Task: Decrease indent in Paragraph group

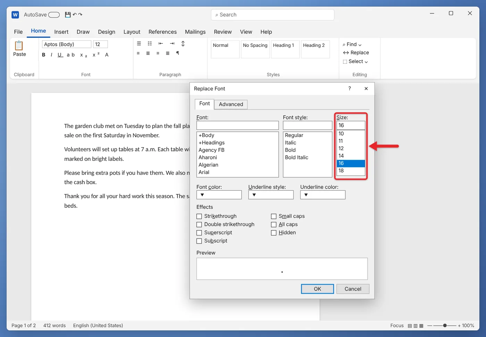Action: [x=161, y=43]
